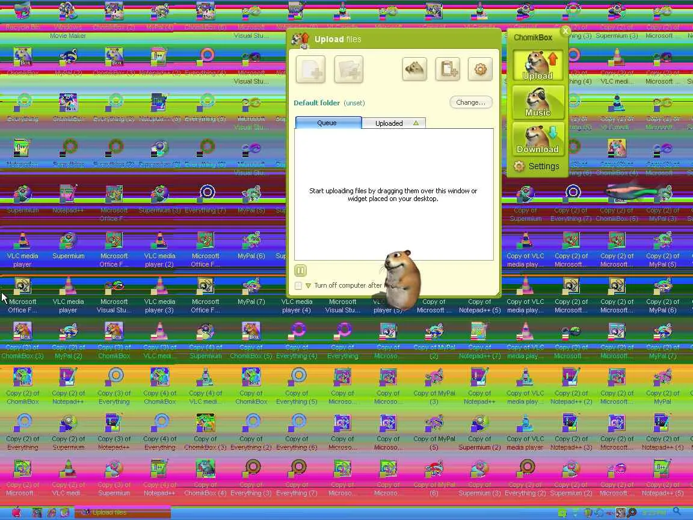Select the Copy (3) of Everything icon
This screenshot has width=693, height=520.
click(114, 387)
